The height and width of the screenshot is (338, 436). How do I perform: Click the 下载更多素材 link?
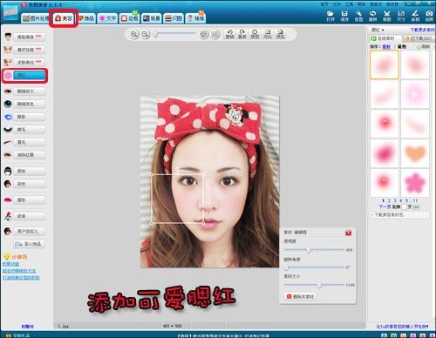click(422, 30)
